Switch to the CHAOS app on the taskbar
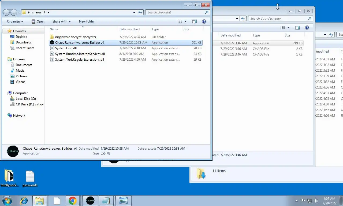The height and width of the screenshot is (206, 343). pyautogui.click(x=90, y=201)
